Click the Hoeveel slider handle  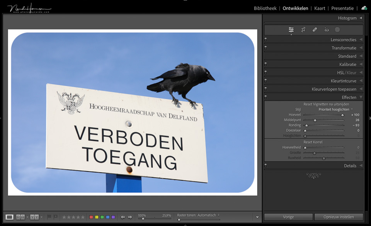342,115
